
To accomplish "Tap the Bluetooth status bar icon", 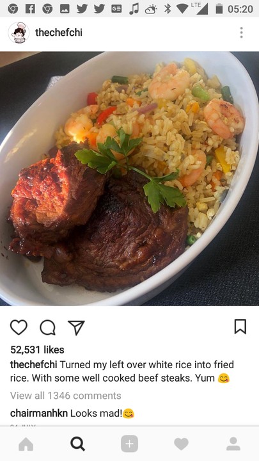I will (168, 9).
